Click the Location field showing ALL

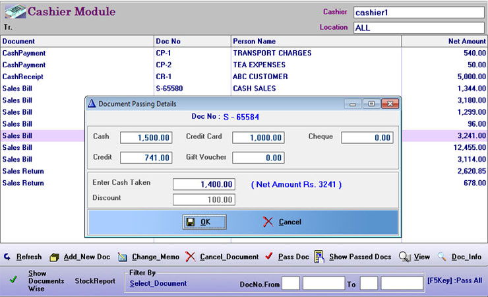[419, 28]
